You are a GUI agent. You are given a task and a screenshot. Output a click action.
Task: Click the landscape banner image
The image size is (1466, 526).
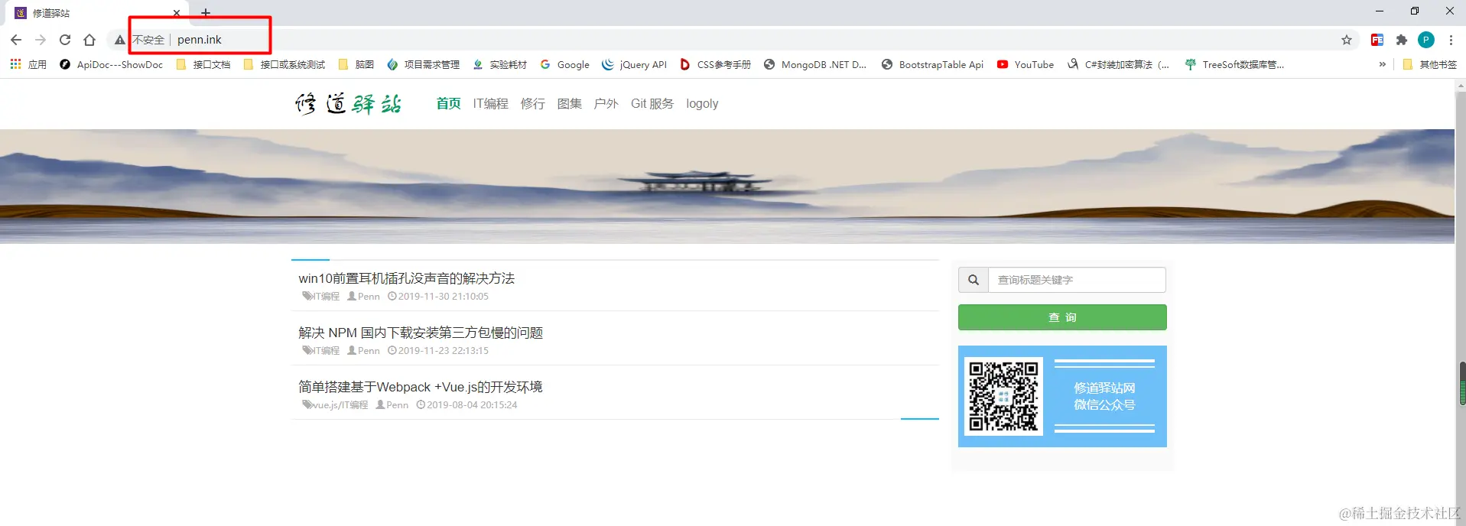[x=727, y=187]
